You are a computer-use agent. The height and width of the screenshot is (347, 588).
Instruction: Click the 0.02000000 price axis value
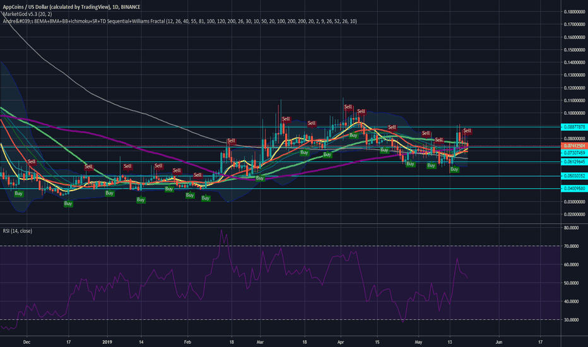574,215
